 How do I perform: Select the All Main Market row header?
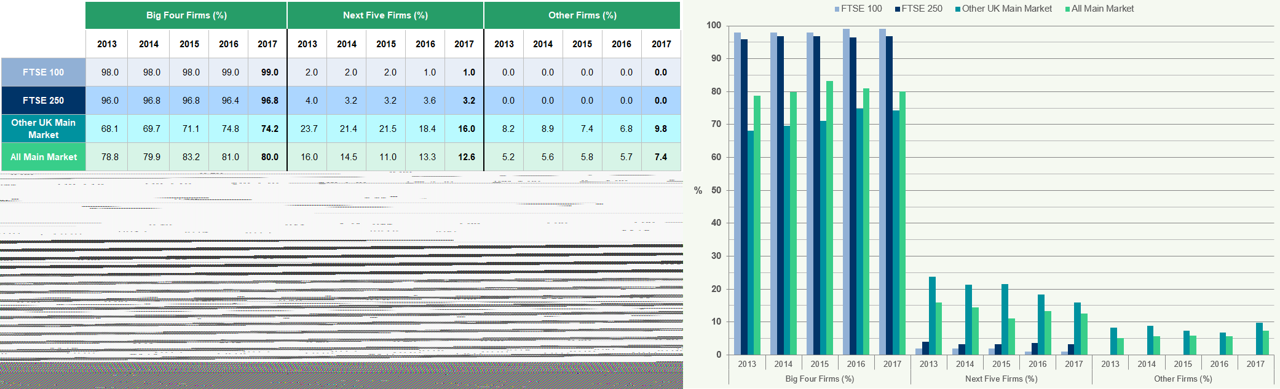44,157
